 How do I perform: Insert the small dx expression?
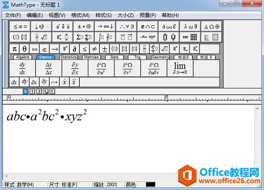14,82
